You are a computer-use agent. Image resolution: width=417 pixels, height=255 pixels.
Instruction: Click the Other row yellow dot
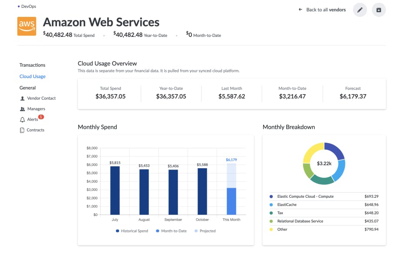pyautogui.click(x=271, y=229)
